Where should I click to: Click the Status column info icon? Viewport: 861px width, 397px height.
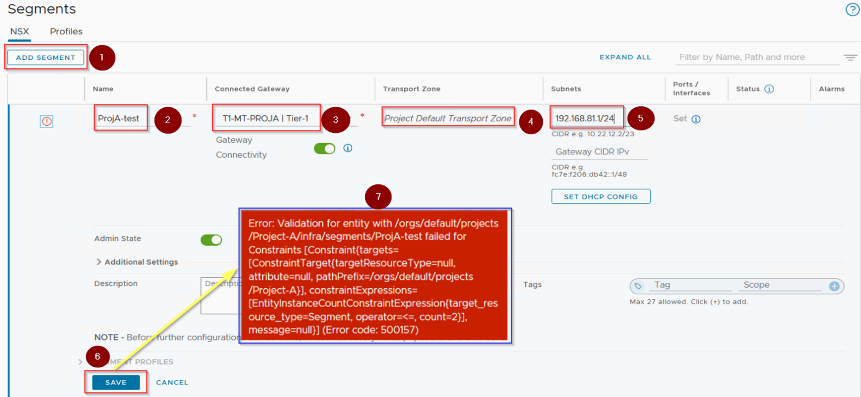coord(769,89)
